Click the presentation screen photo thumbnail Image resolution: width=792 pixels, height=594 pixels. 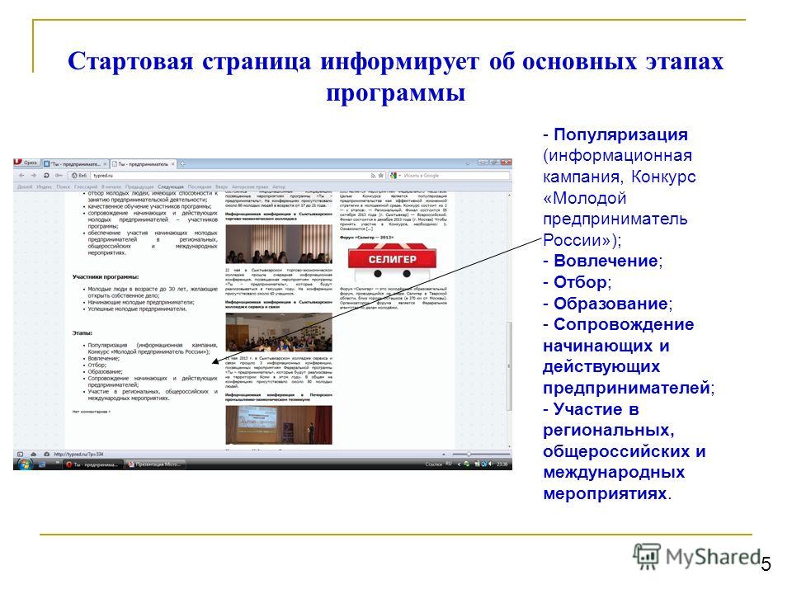[279, 426]
